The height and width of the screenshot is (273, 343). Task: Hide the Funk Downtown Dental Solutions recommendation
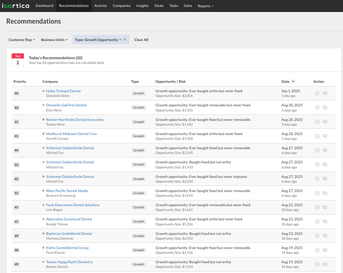point(325,207)
